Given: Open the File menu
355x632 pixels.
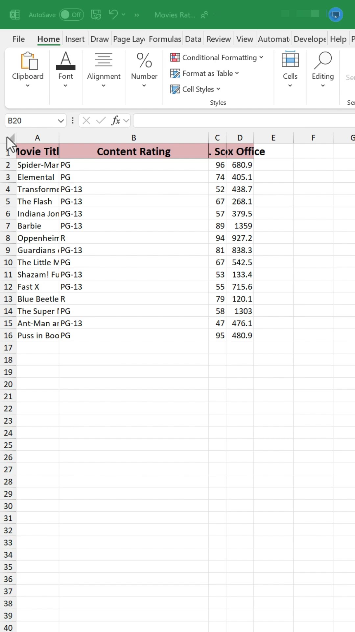Looking at the screenshot, I should coord(19,39).
